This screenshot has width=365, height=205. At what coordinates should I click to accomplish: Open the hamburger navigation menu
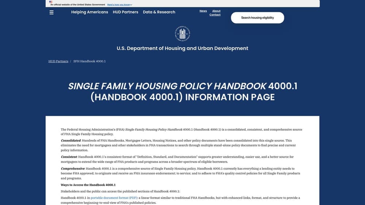coord(51,12)
